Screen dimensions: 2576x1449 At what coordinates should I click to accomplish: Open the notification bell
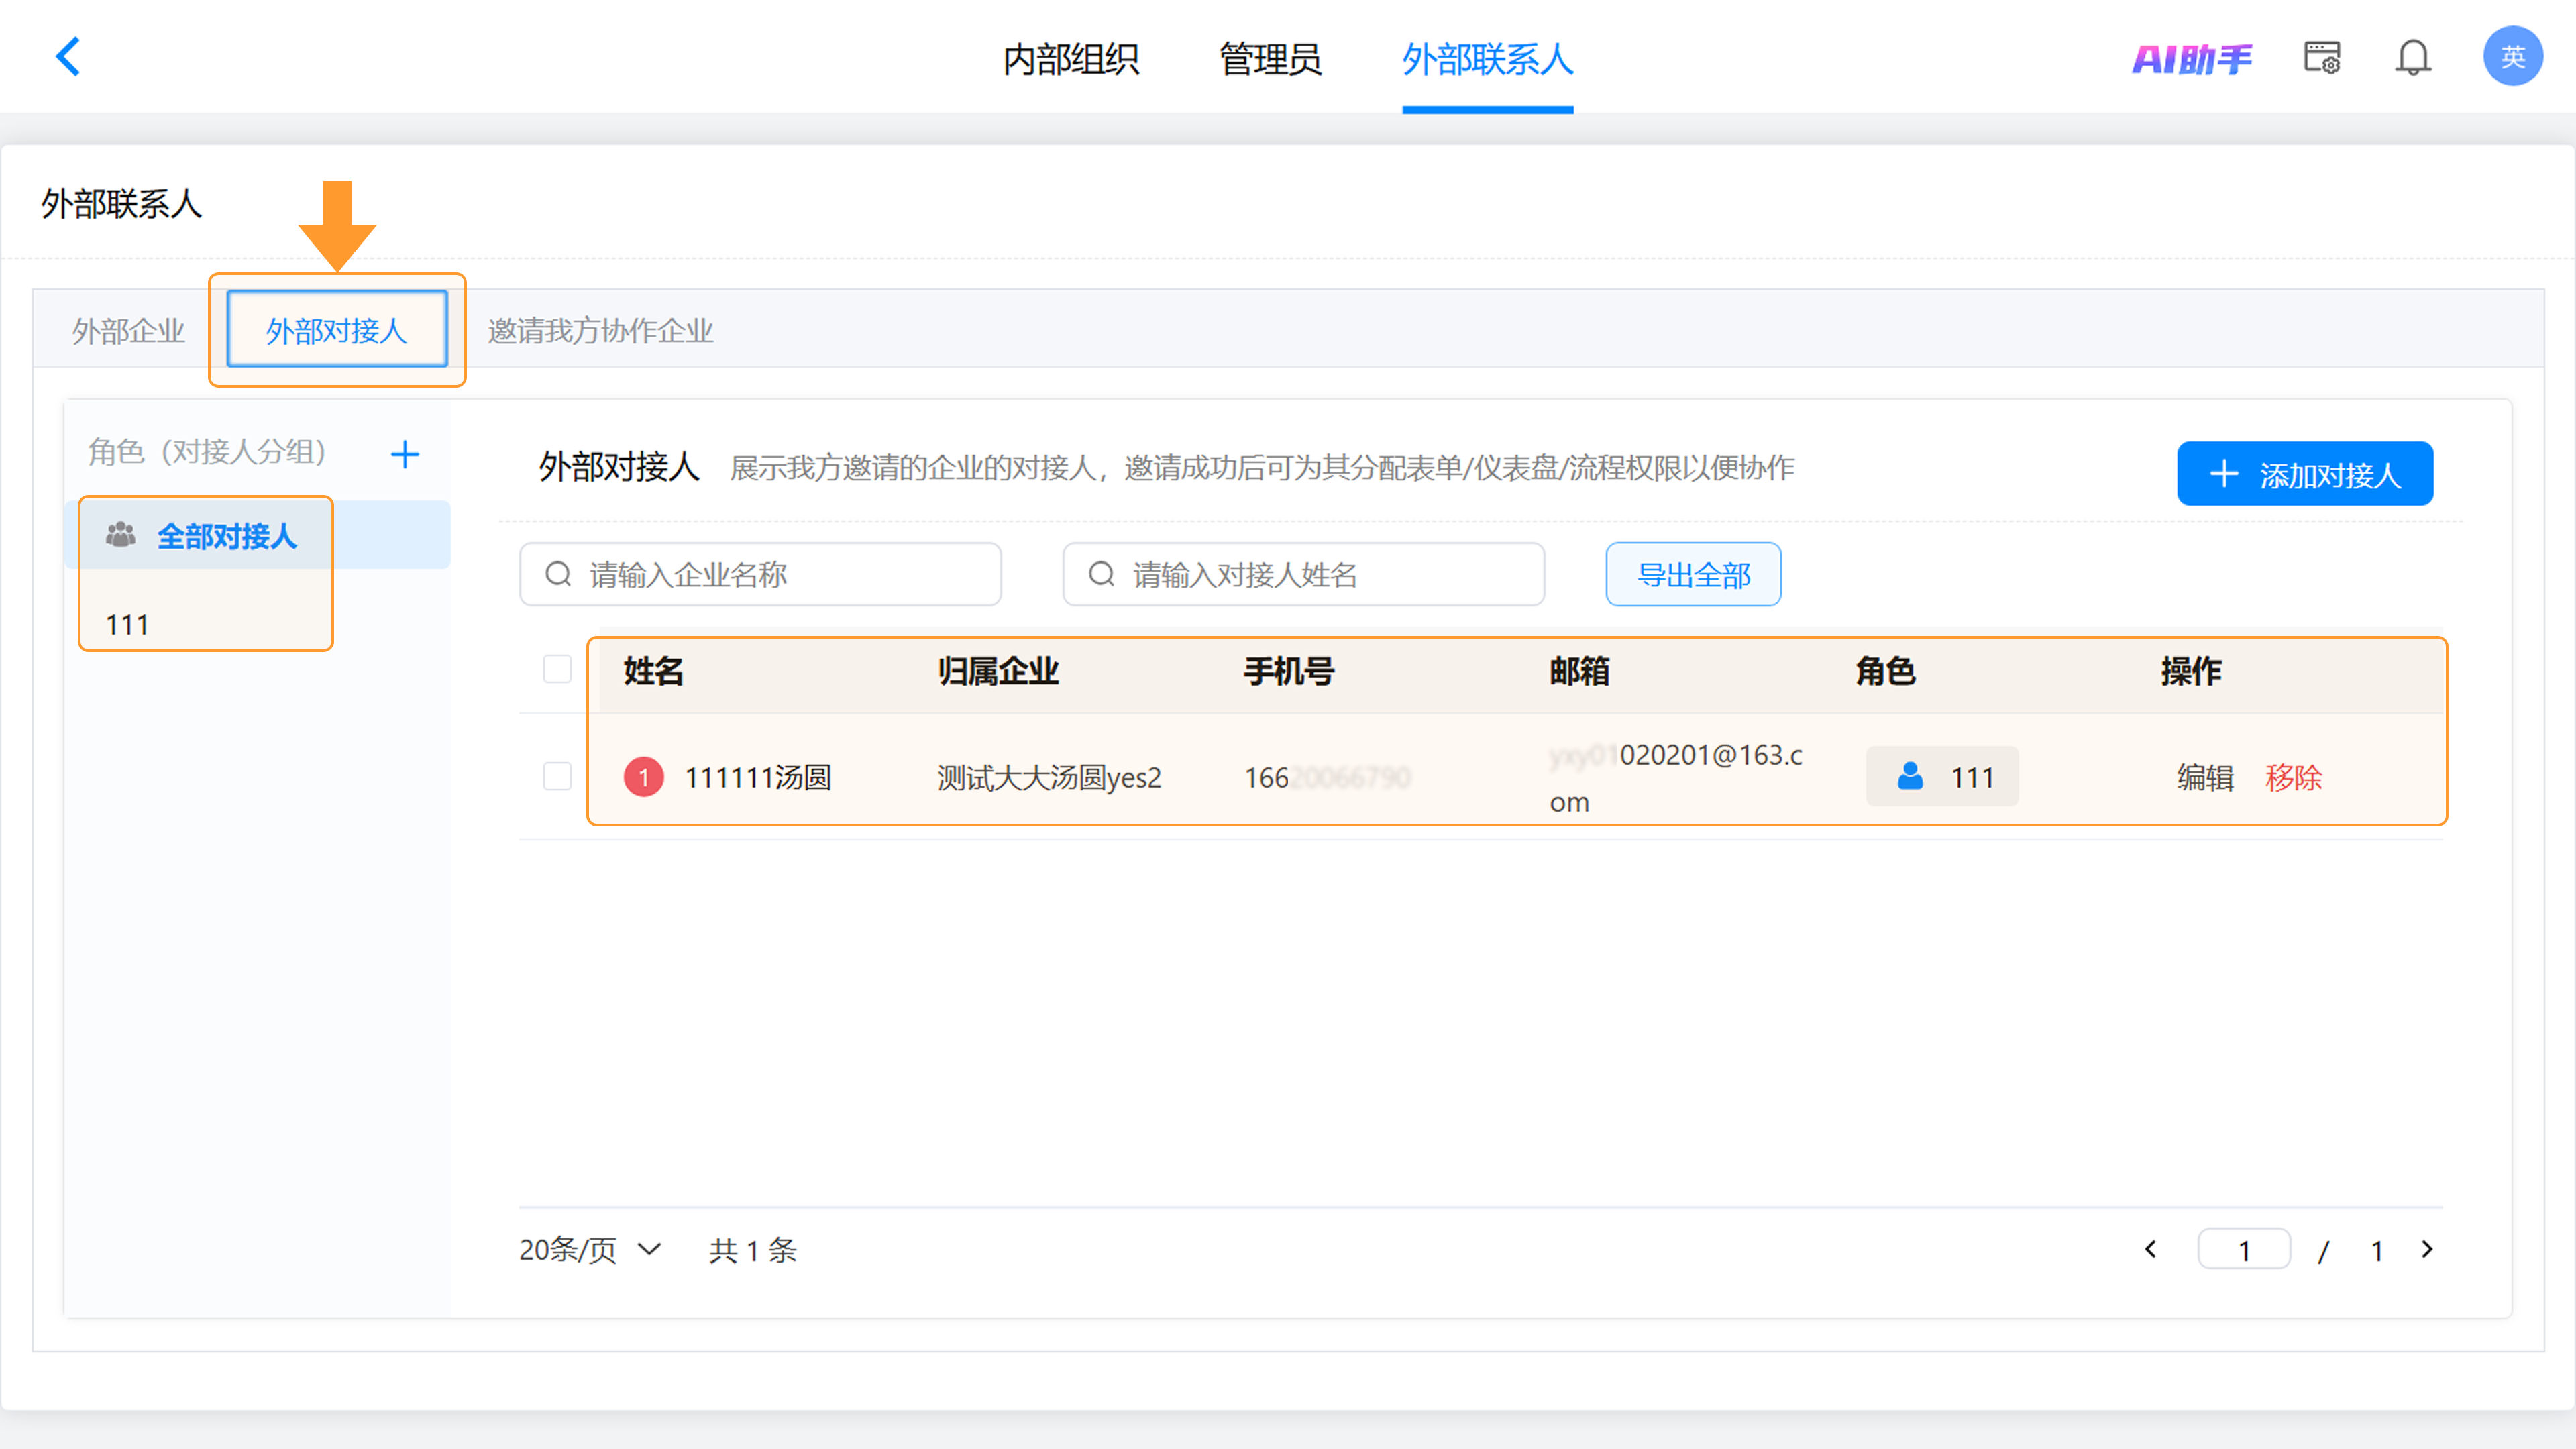point(2413,57)
